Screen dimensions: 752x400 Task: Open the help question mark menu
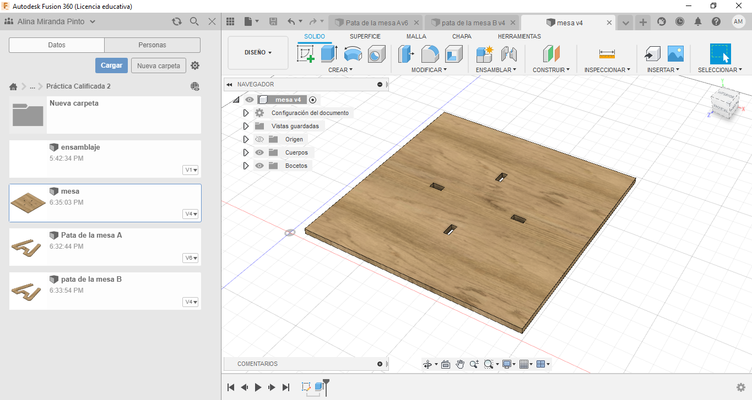coord(716,22)
